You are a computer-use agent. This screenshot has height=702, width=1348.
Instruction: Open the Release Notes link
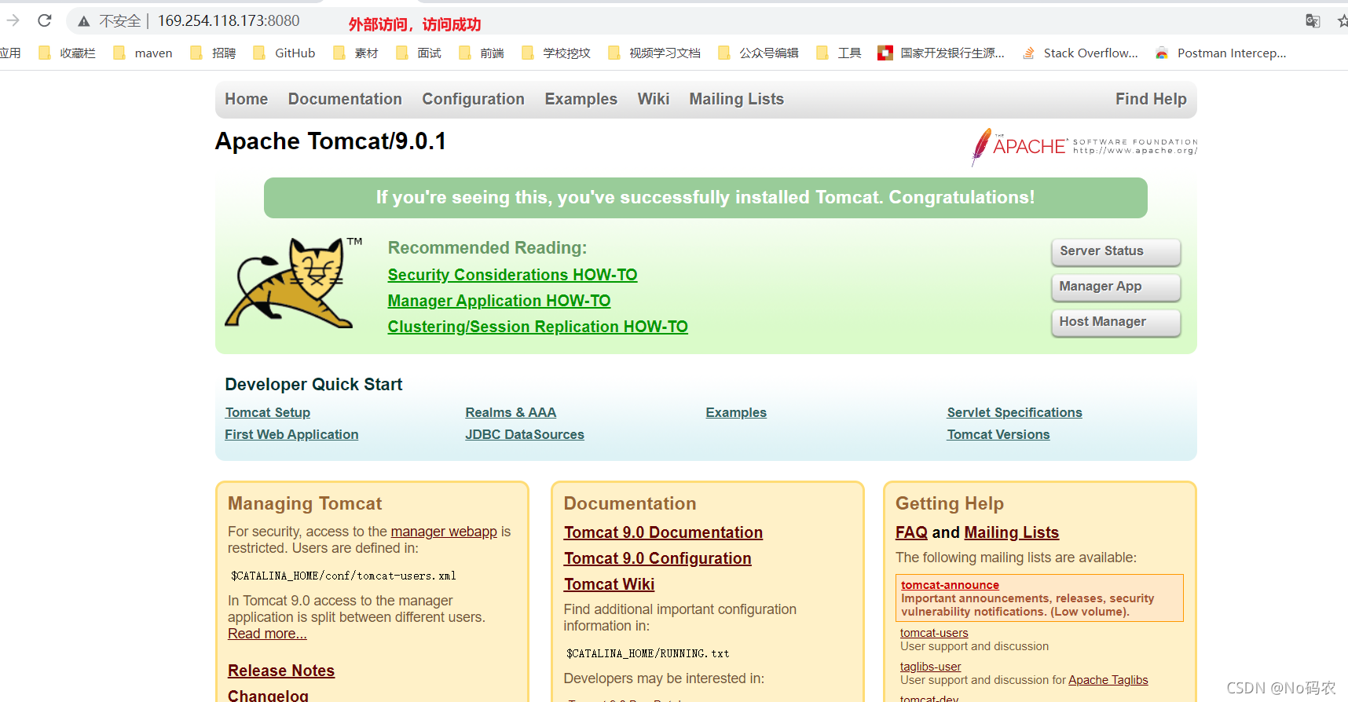[x=281, y=671]
